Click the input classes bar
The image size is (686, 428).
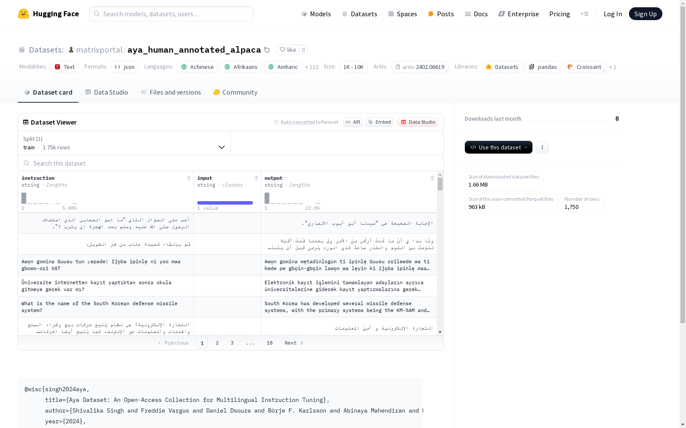[225, 203]
